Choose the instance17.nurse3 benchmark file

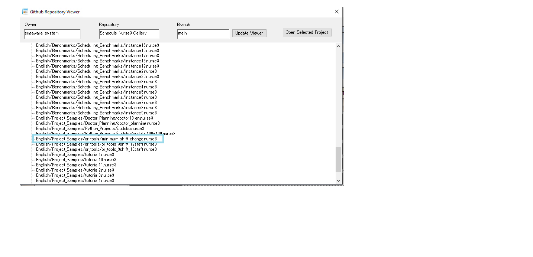click(97, 56)
